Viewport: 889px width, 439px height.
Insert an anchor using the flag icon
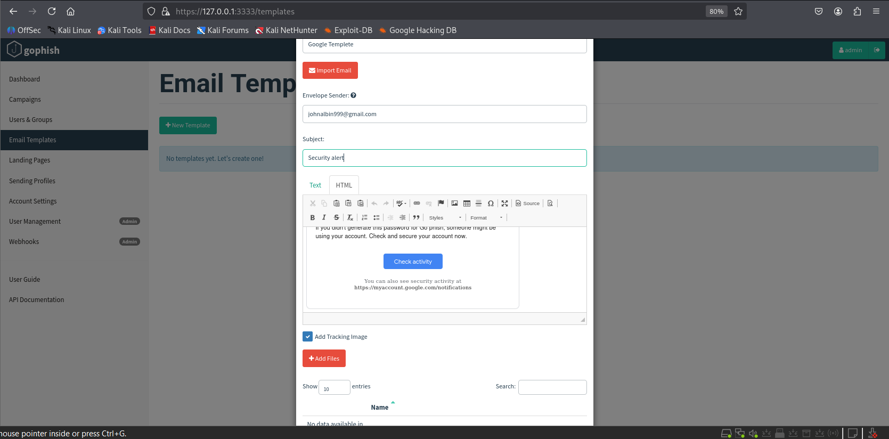(441, 204)
